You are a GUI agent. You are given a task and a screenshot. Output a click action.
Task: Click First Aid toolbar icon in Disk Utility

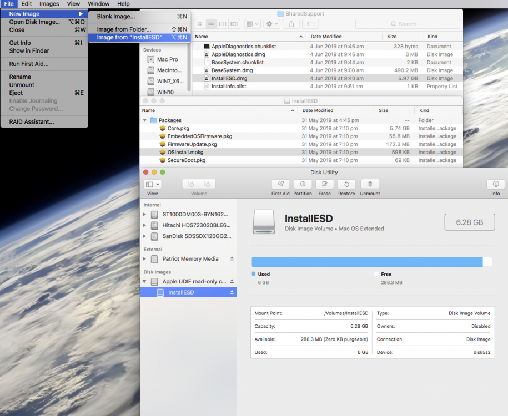[x=280, y=184]
